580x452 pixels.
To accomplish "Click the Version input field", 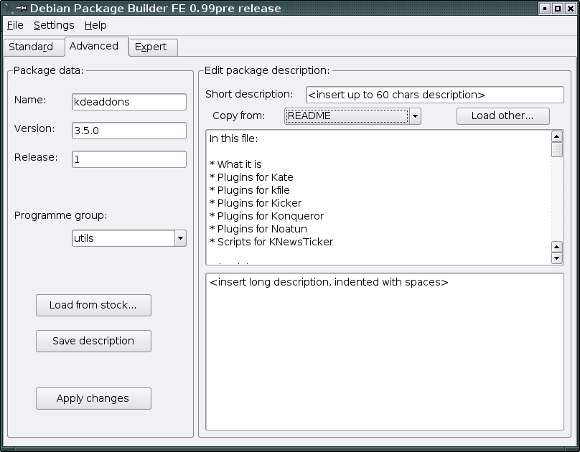I will click(129, 131).
